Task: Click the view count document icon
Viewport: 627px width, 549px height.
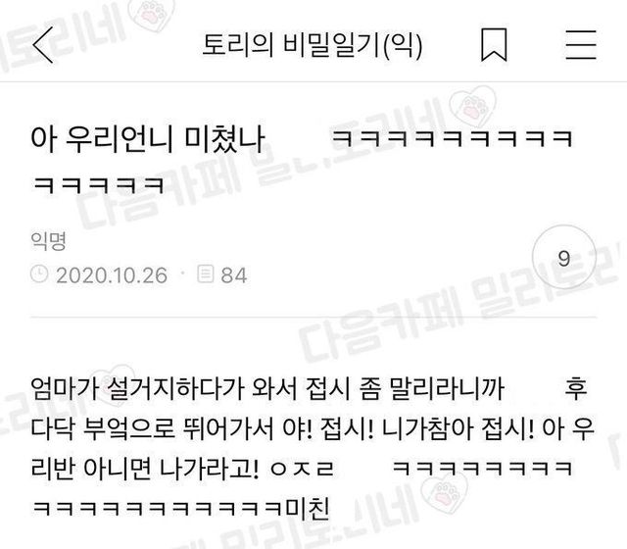Action: pos(206,274)
